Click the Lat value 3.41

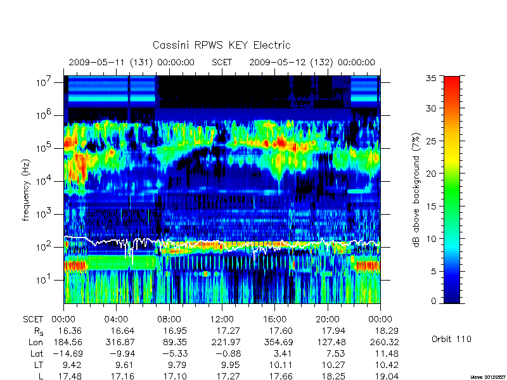[283, 353]
